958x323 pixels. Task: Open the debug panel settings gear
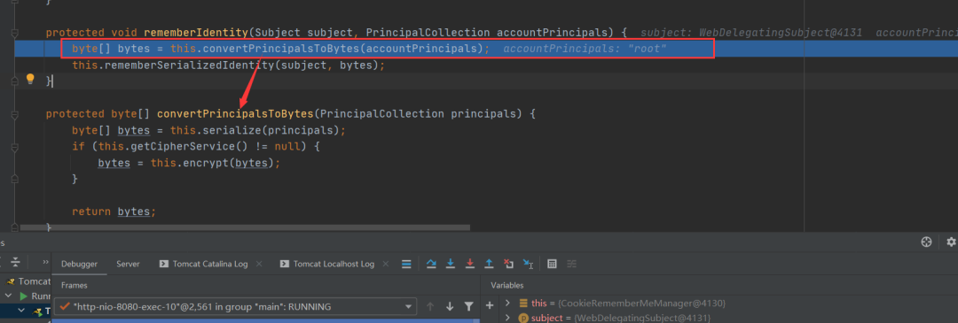coord(951,242)
